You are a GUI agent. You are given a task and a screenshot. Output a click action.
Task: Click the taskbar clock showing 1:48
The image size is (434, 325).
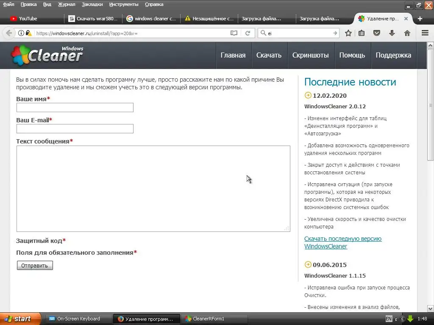[x=422, y=319]
